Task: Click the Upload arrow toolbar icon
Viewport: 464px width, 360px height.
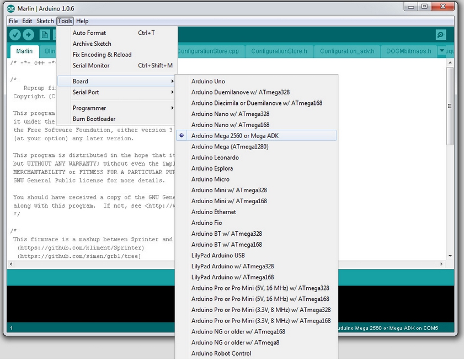Action: pos(28,35)
